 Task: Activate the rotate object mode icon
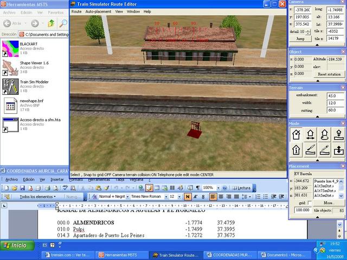[x=325, y=134]
